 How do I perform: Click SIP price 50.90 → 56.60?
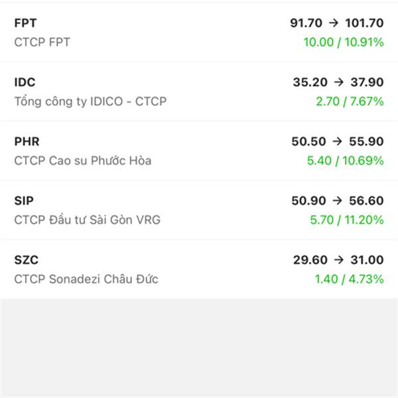337,201
